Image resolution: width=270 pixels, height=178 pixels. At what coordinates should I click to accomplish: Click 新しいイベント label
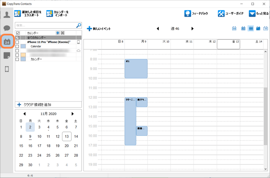(102, 29)
